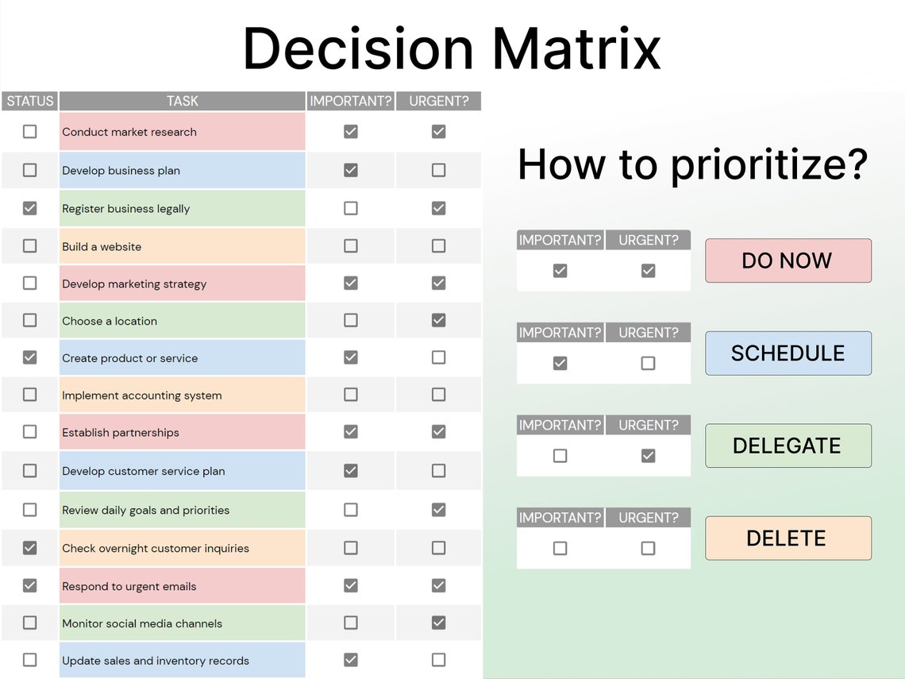The image size is (905, 679).
Task: Select the SCHEDULE button
Action: tap(788, 353)
